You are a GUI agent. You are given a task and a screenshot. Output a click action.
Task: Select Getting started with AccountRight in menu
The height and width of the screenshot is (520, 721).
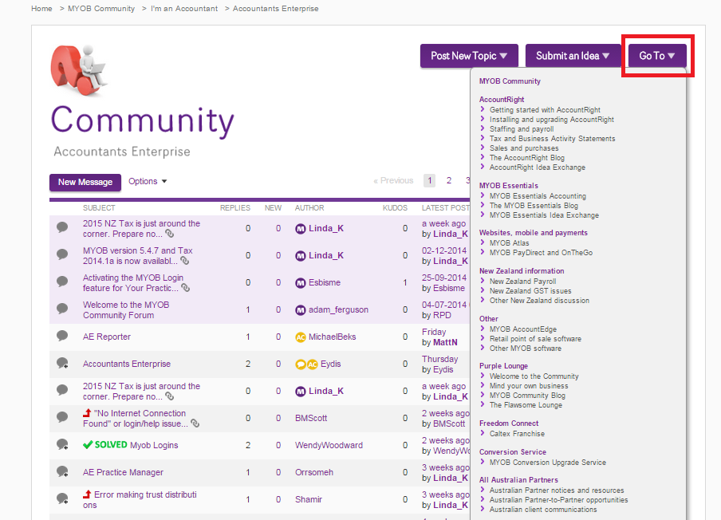pyautogui.click(x=545, y=110)
